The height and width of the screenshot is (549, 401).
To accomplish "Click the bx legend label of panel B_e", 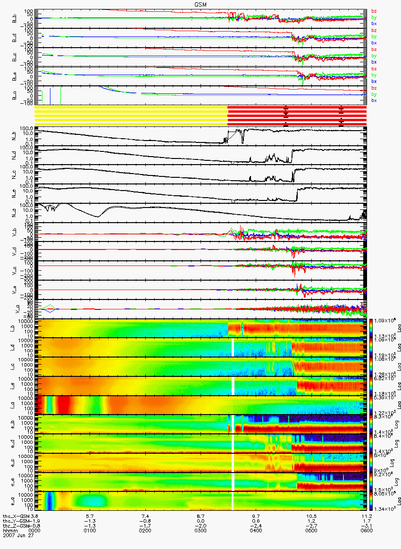I will 374,81.
